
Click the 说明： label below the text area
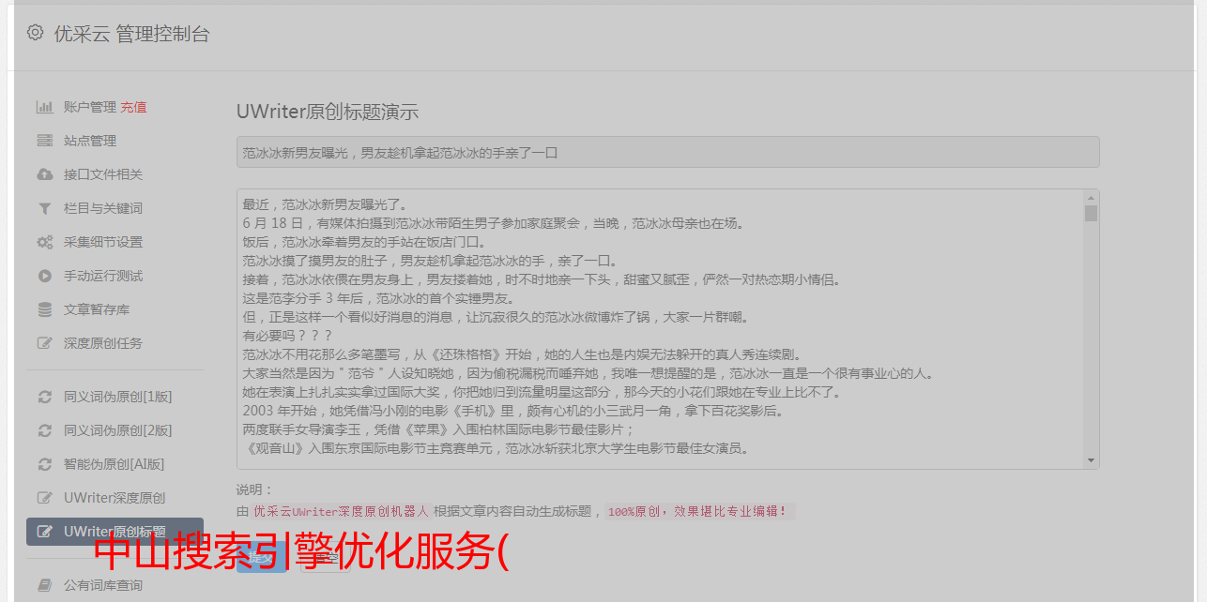254,489
